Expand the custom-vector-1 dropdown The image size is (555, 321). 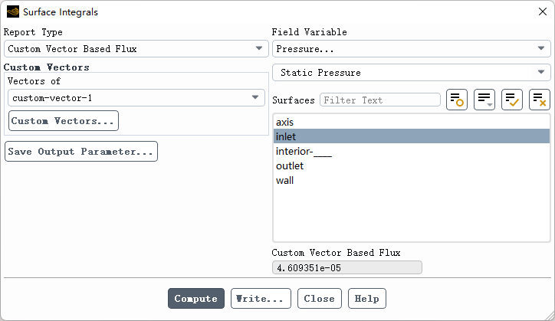tap(136, 98)
